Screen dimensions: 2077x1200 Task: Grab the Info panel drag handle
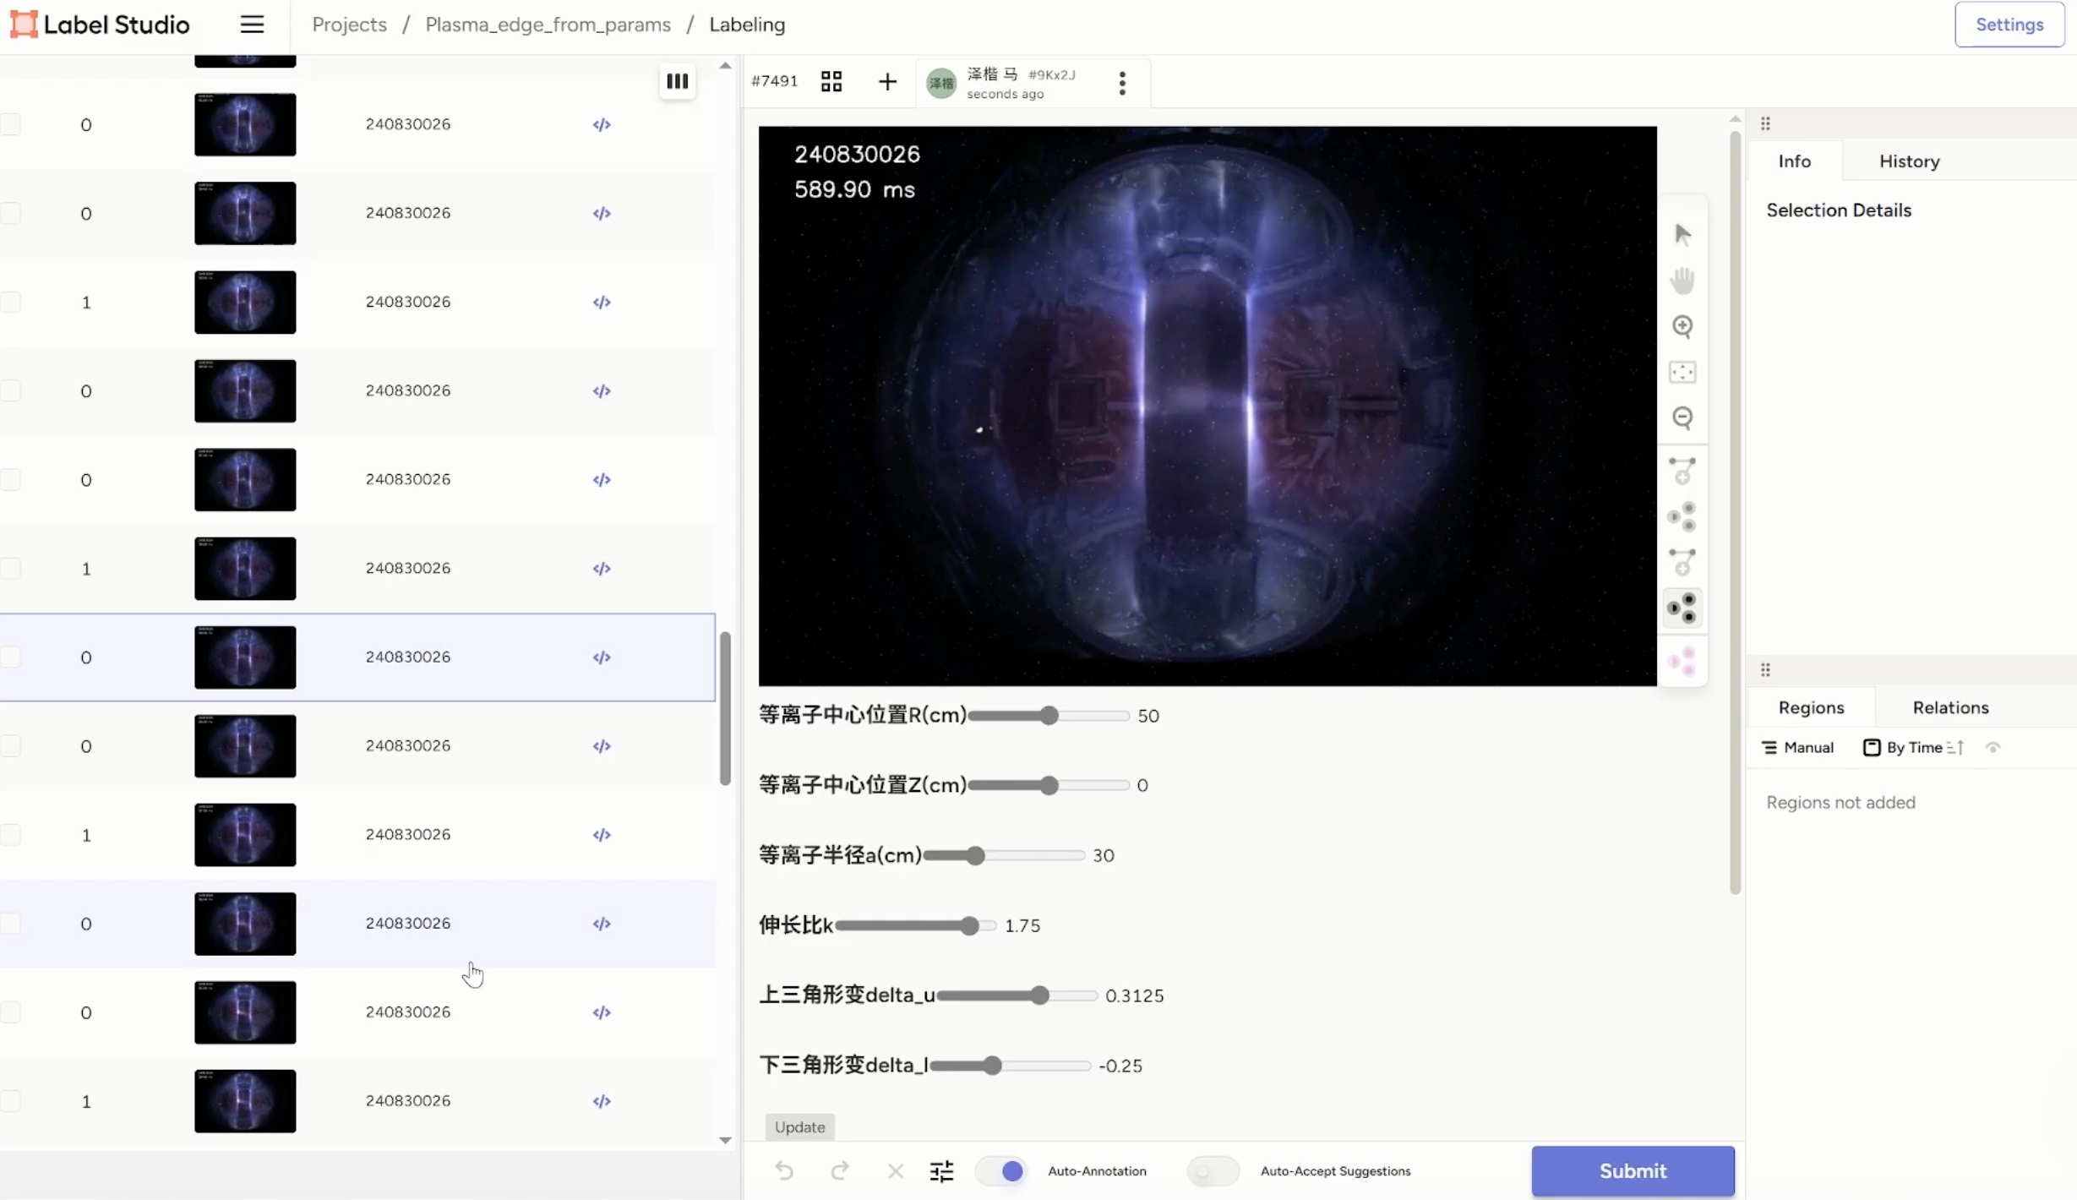[x=1765, y=124]
